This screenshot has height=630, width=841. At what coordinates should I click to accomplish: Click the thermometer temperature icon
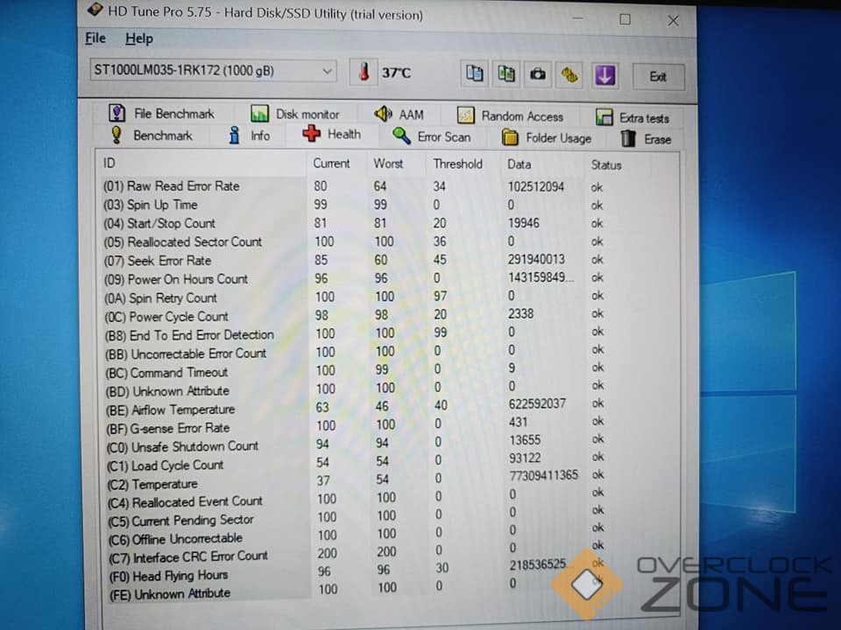point(364,73)
